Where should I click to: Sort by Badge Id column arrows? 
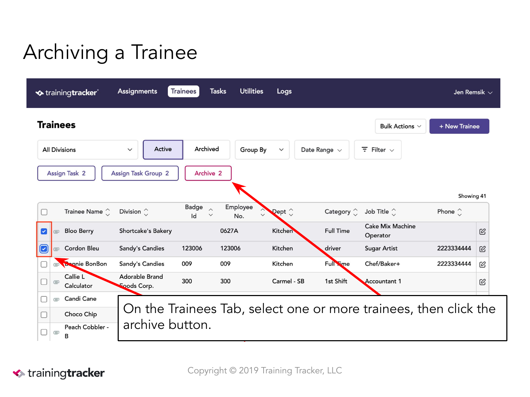coord(211,212)
